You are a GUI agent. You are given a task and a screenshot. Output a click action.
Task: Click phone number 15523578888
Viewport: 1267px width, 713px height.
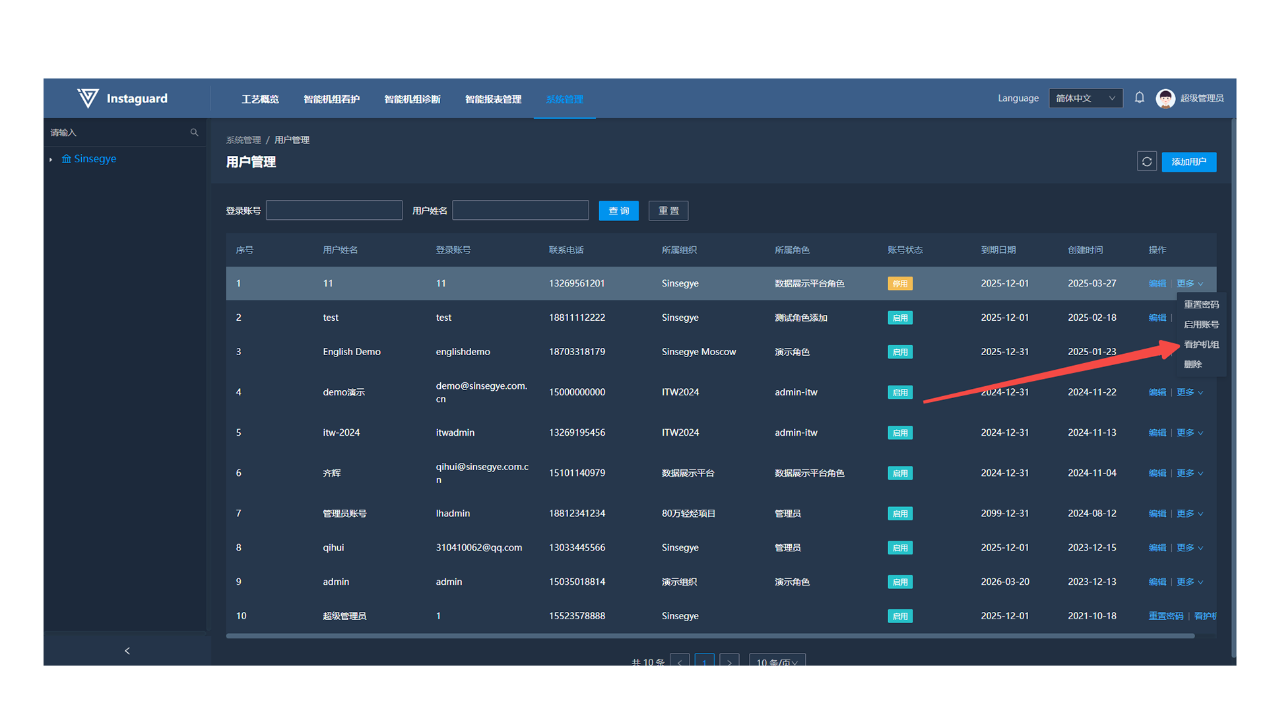click(x=577, y=616)
